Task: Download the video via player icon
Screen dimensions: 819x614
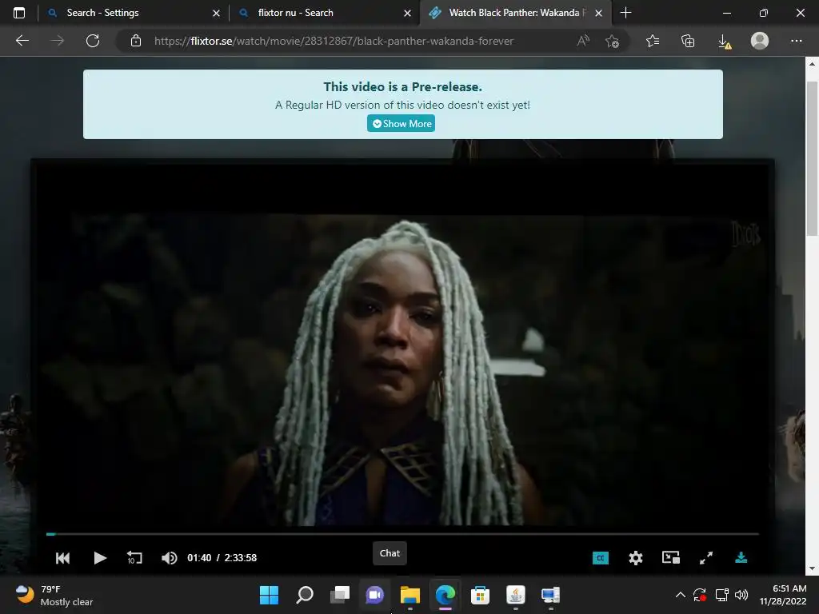Action: [x=741, y=557]
